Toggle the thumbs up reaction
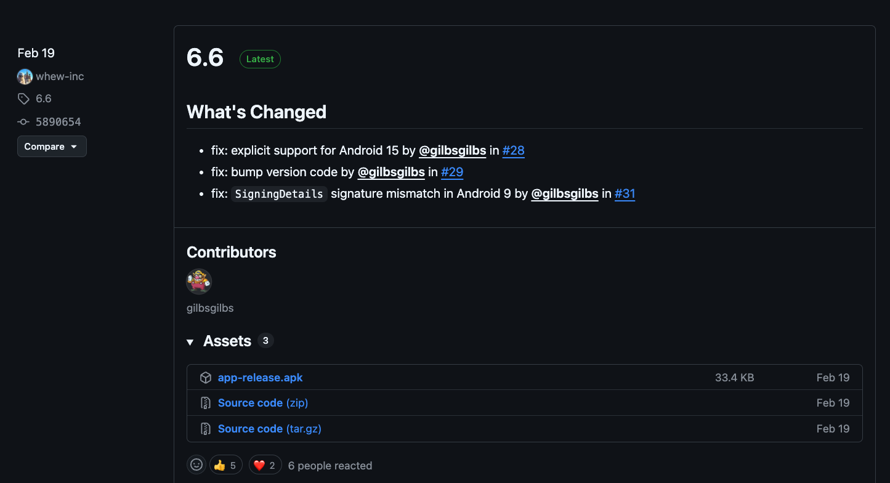The height and width of the screenshot is (483, 890). pos(226,465)
